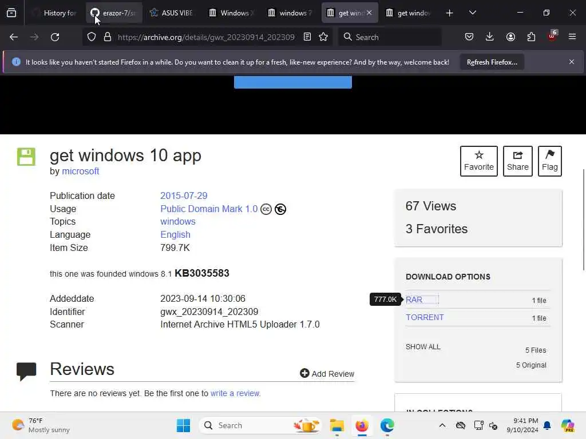Click SHOW ALL download files
The image size is (586, 439).
pyautogui.click(x=423, y=347)
